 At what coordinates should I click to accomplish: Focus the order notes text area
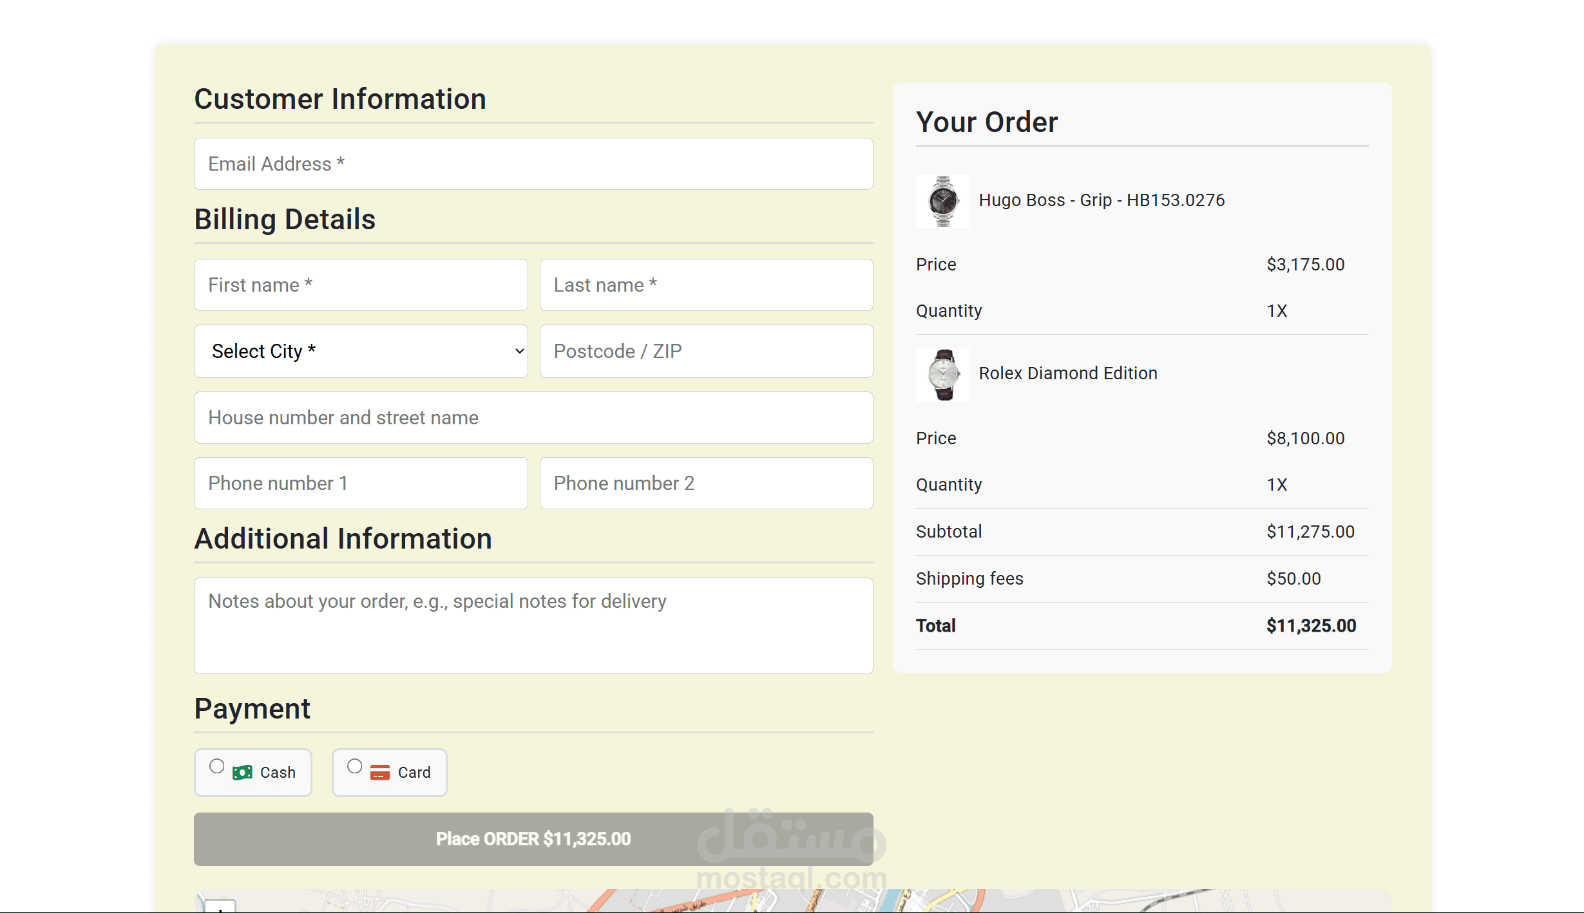(x=533, y=625)
